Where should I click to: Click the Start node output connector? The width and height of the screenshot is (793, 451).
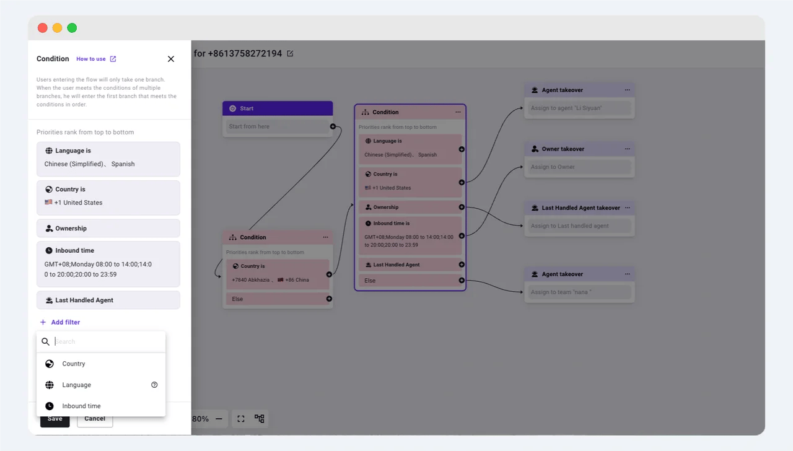click(333, 126)
